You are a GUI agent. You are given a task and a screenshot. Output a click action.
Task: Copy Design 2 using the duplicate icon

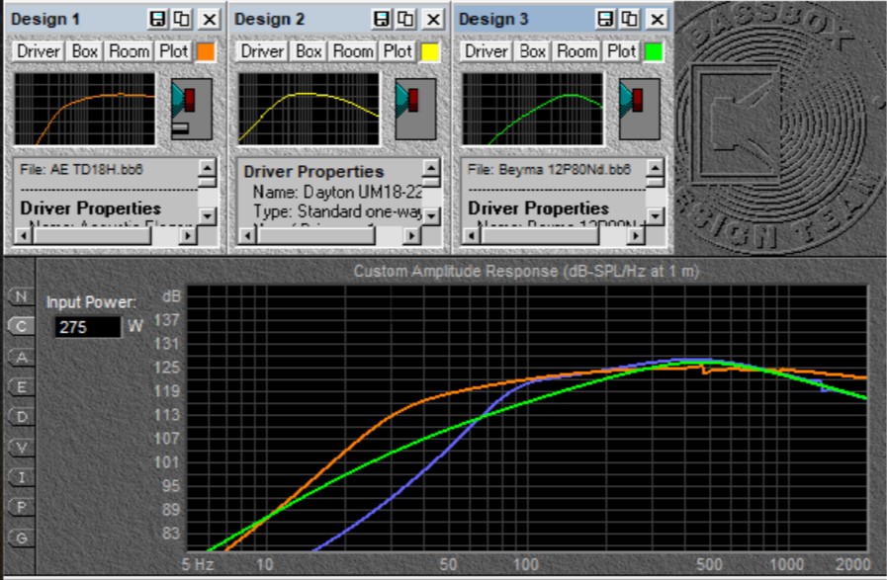point(405,19)
